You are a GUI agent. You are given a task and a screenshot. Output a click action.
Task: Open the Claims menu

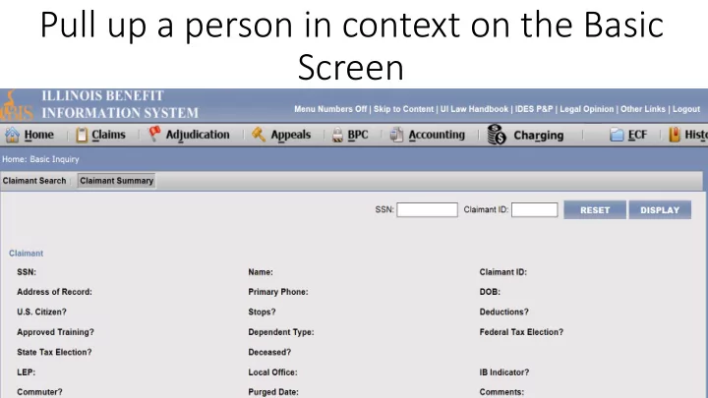(x=108, y=135)
